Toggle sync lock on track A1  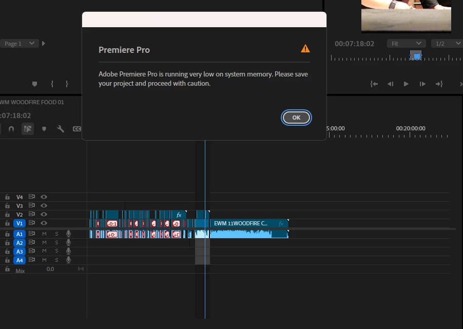pyautogui.click(x=32, y=234)
